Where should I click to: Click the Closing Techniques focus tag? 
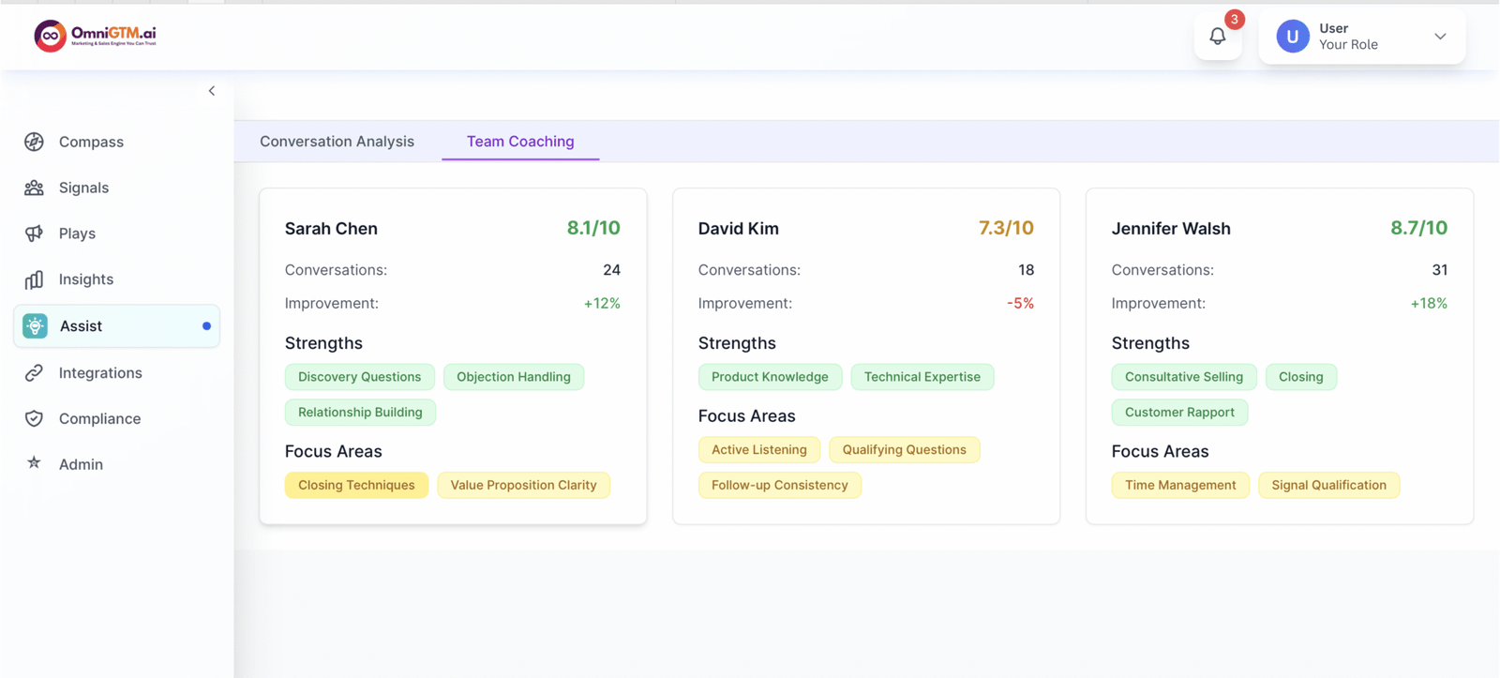356,485
